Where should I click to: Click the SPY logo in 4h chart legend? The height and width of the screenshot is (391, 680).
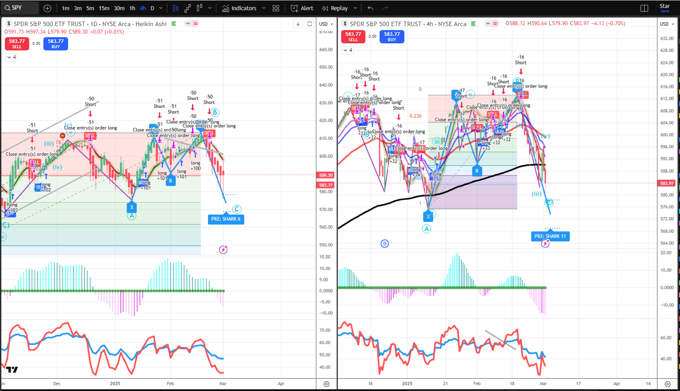pos(345,24)
